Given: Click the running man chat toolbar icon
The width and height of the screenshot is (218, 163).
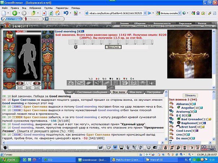Looking at the screenshot, I should coord(128,148).
